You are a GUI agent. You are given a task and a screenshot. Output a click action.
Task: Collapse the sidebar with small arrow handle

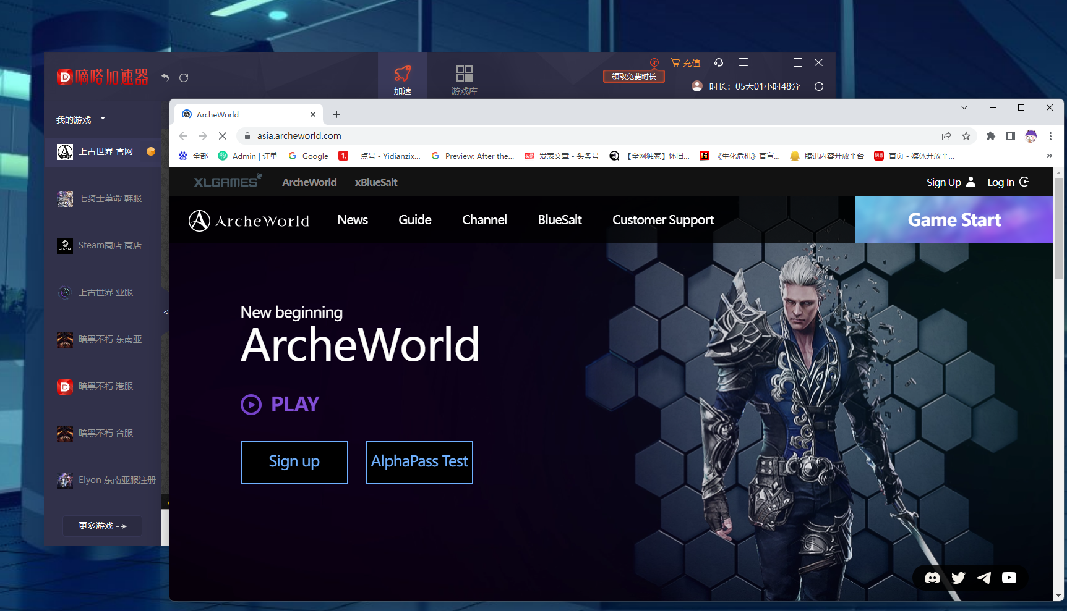click(x=165, y=312)
